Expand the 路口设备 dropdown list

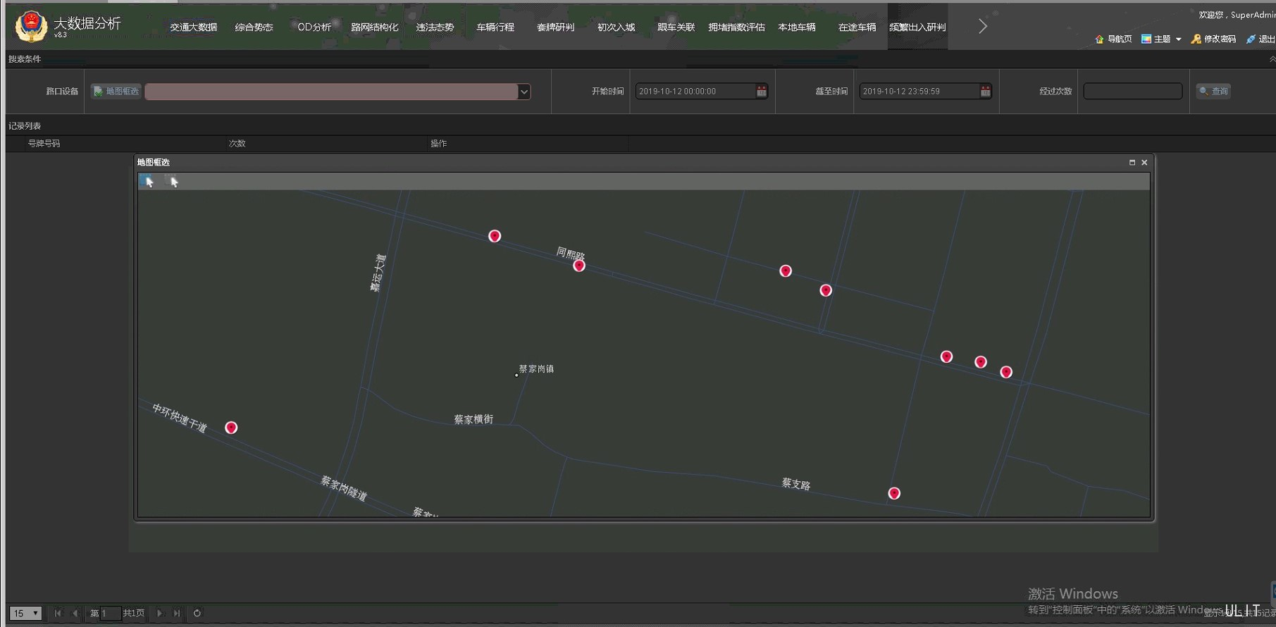(x=524, y=92)
